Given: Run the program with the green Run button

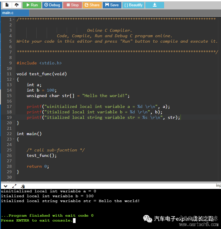Looking at the screenshot, I should pos(32,5).
